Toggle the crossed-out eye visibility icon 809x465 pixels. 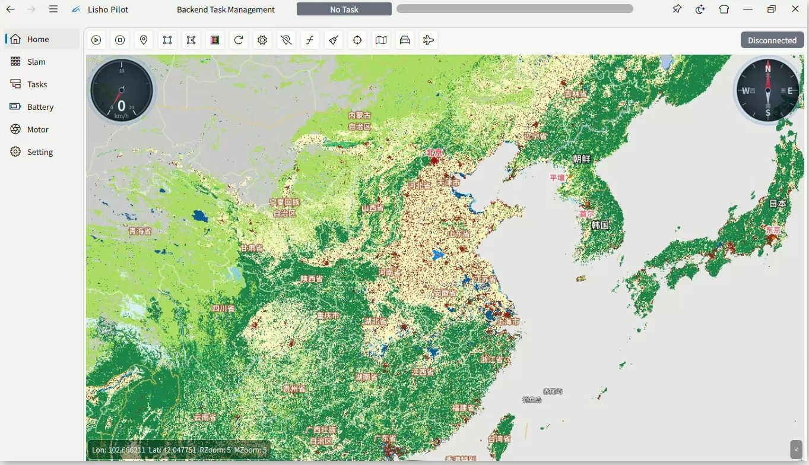point(286,40)
